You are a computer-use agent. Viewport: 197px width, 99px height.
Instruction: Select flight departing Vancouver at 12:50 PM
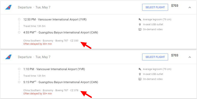click(155, 7)
